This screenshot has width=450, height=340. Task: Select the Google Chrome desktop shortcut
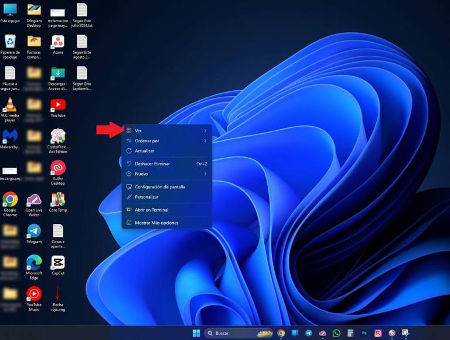(x=10, y=204)
